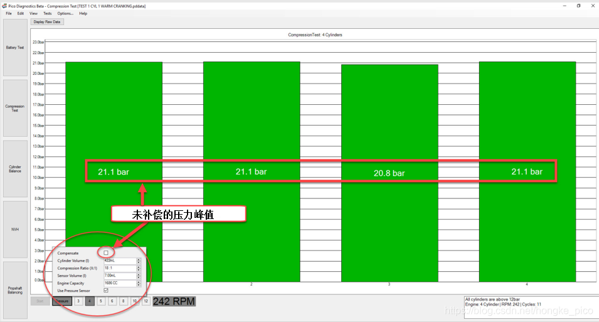599x322 pixels.
Task: Decrease Compression Ratio with the down stepper arrow
Action: (x=139, y=270)
